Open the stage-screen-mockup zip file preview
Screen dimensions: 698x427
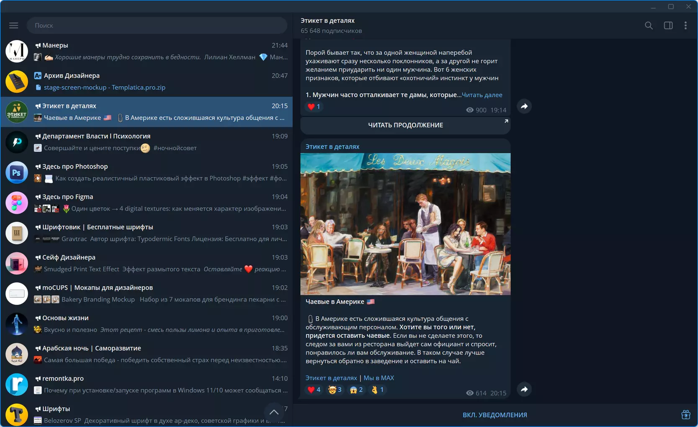[x=104, y=87]
